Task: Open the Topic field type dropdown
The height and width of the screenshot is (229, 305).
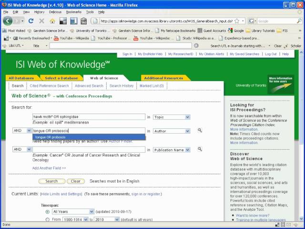Action: tap(172, 117)
